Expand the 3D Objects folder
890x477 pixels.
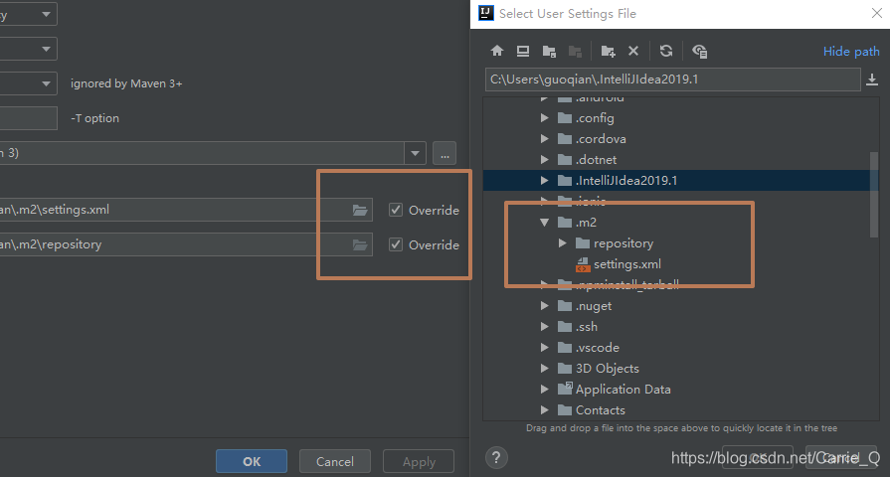[x=544, y=368]
